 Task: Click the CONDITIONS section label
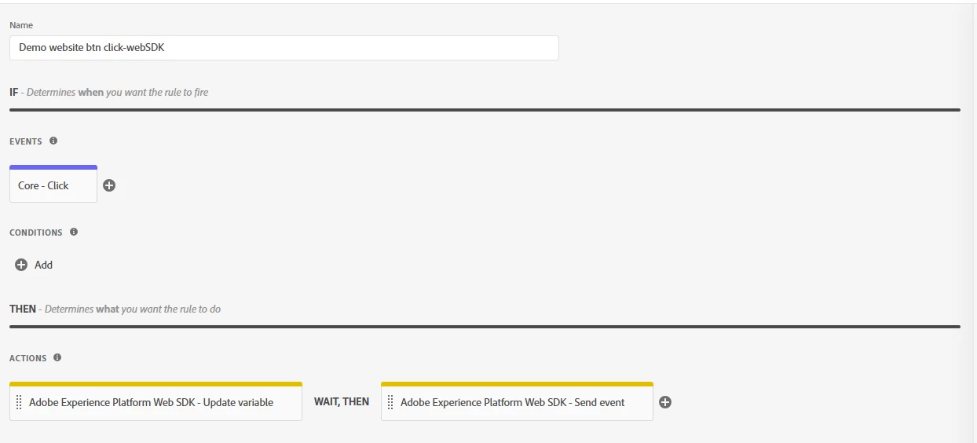coord(36,232)
